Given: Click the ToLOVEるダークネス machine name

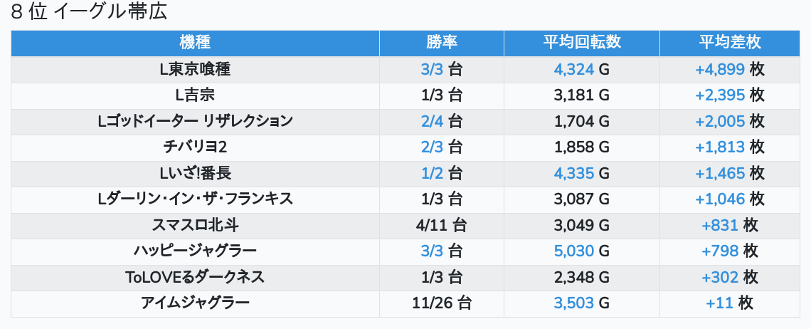Looking at the screenshot, I should 195,277.
